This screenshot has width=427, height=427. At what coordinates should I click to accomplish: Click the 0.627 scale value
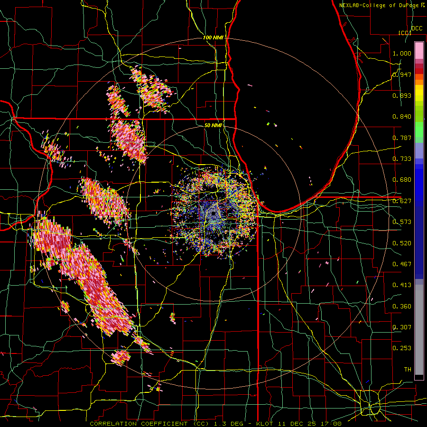coord(402,201)
